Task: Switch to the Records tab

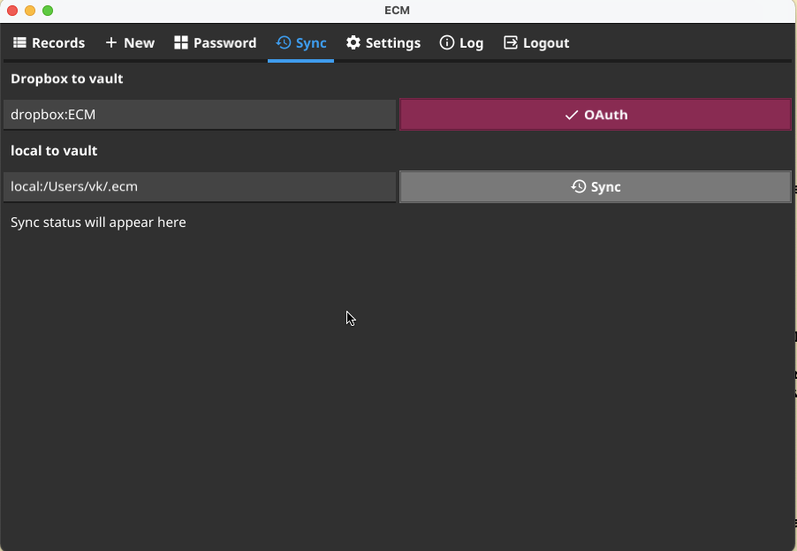Action: tap(49, 42)
